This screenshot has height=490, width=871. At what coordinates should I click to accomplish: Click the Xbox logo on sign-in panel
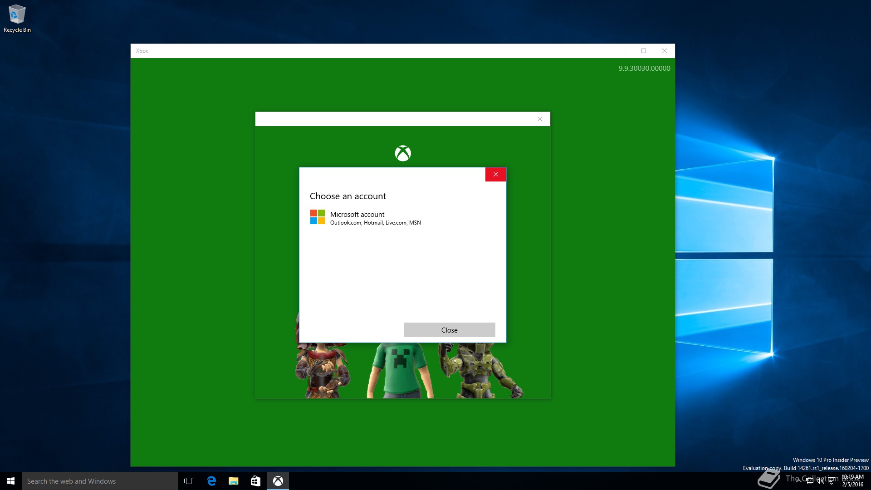coord(403,153)
